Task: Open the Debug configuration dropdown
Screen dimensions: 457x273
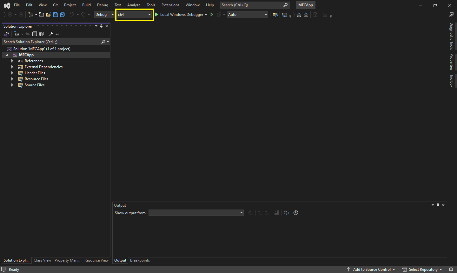Action: coord(104,15)
